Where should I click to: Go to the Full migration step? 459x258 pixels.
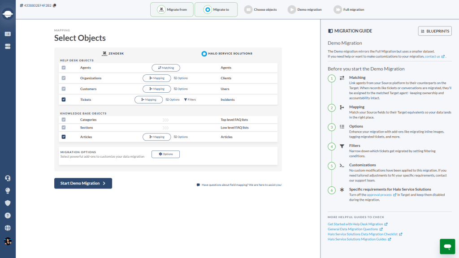(x=349, y=10)
